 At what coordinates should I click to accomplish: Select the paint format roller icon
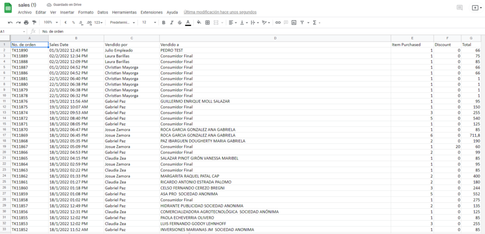pos(34,22)
